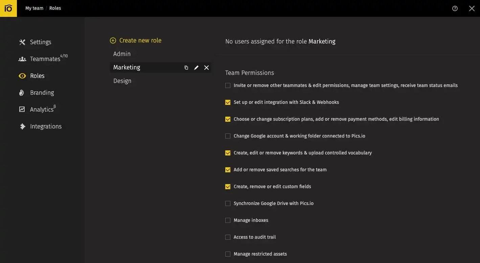Click the plus icon beside Create new role
This screenshot has height=263, width=480.
point(113,40)
